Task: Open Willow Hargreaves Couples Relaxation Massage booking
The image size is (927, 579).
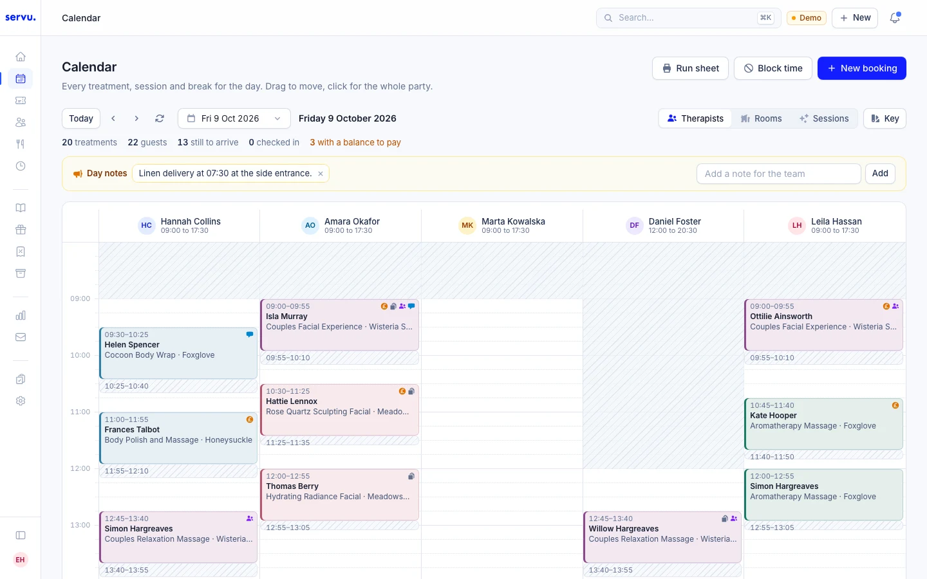Action: click(x=662, y=537)
